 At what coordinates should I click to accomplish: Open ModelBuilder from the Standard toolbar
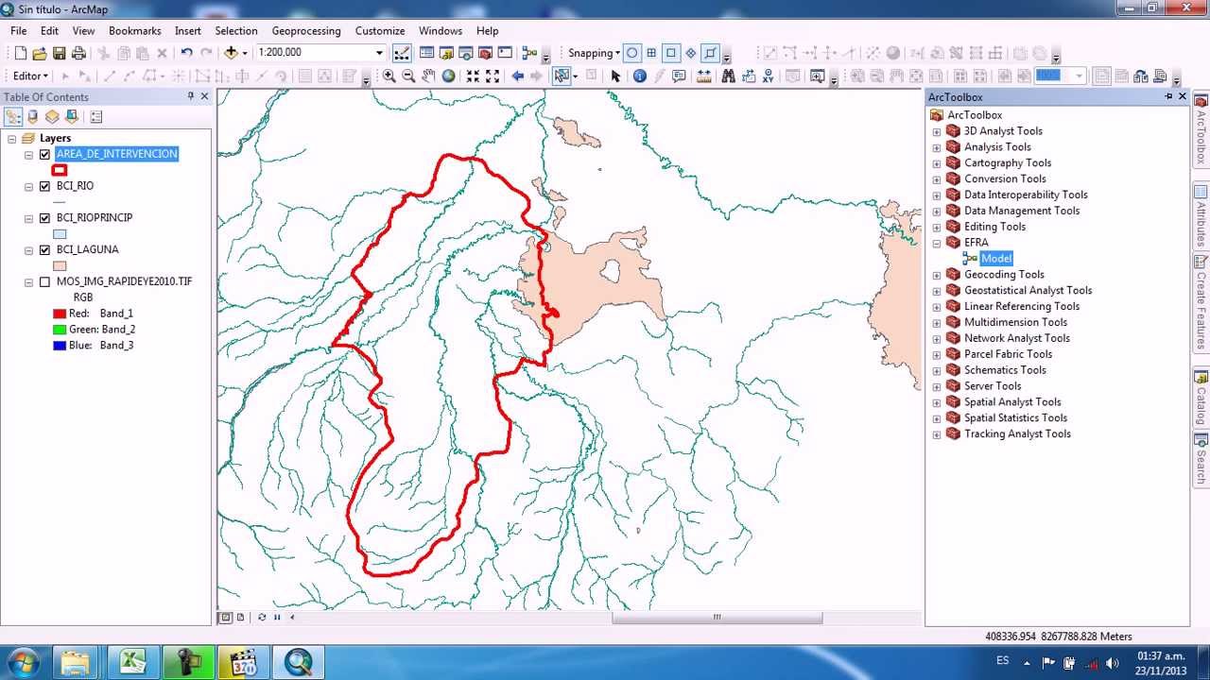tap(529, 53)
